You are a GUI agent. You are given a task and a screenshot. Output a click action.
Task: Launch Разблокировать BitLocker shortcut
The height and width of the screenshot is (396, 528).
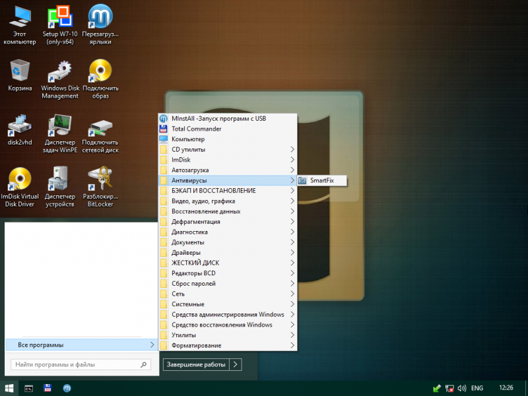[x=100, y=187]
